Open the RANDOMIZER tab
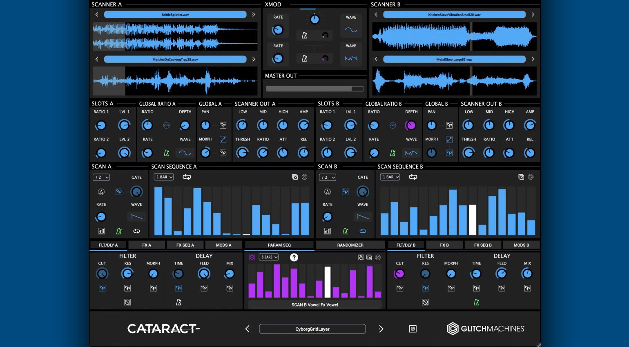 tap(350, 245)
